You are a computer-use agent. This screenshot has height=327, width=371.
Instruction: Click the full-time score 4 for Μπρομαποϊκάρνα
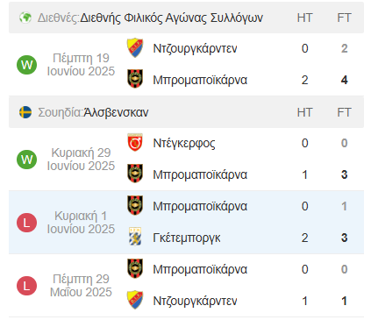pos(345,80)
